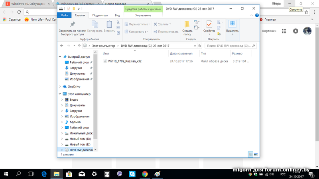The width and height of the screenshot is (319, 179).
Task: Open Файл menu tab
Action: [x=64, y=15]
